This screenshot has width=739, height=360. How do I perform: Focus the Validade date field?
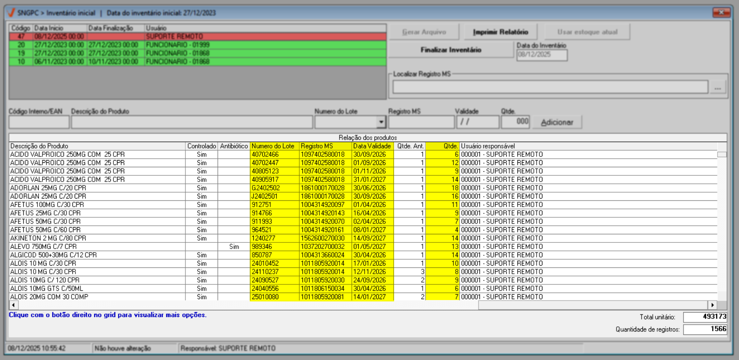(477, 122)
